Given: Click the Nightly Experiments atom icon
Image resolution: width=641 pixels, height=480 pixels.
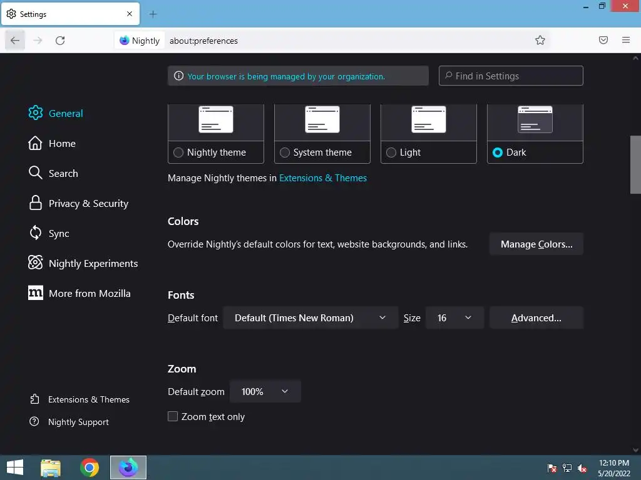Looking at the screenshot, I should click(36, 263).
